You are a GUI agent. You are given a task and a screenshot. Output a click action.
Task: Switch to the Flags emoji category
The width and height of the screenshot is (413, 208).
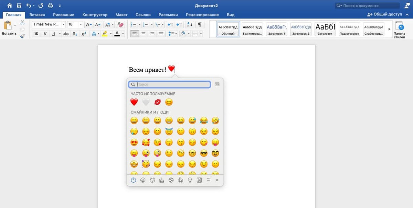tap(208, 180)
